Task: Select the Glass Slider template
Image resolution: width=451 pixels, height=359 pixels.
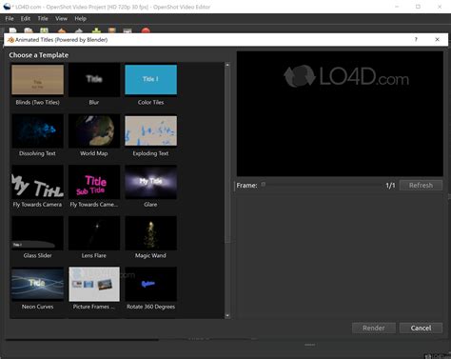Action: [x=37, y=238]
